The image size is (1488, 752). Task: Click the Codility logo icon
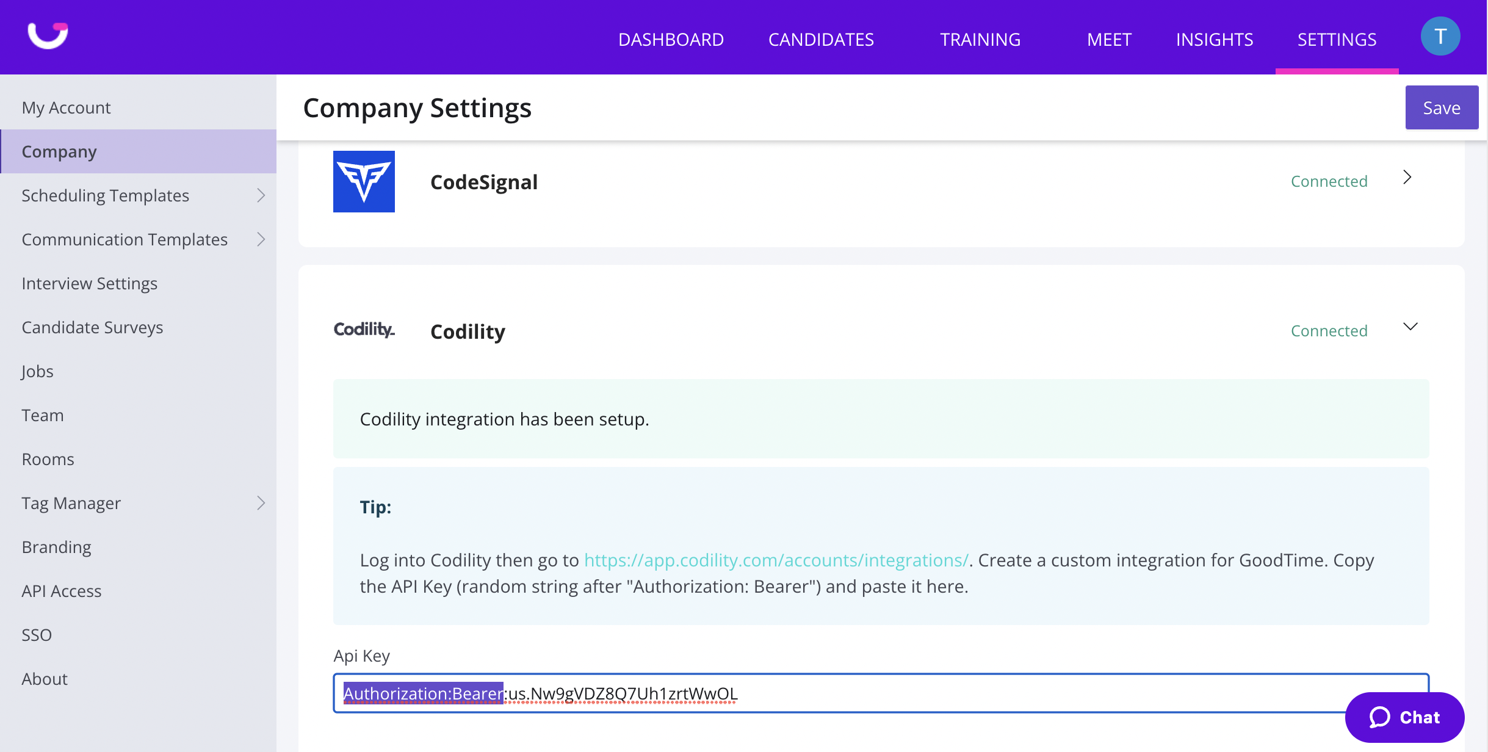coord(364,330)
